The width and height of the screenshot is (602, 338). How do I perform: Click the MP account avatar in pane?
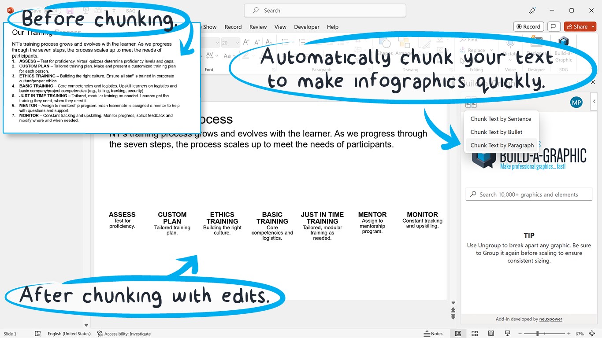576,103
